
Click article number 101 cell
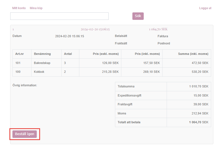point(18,63)
